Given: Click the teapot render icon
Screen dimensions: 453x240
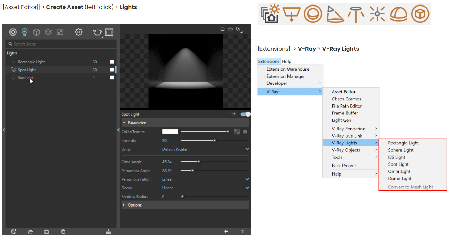Looking at the screenshot, I should [x=97, y=32].
